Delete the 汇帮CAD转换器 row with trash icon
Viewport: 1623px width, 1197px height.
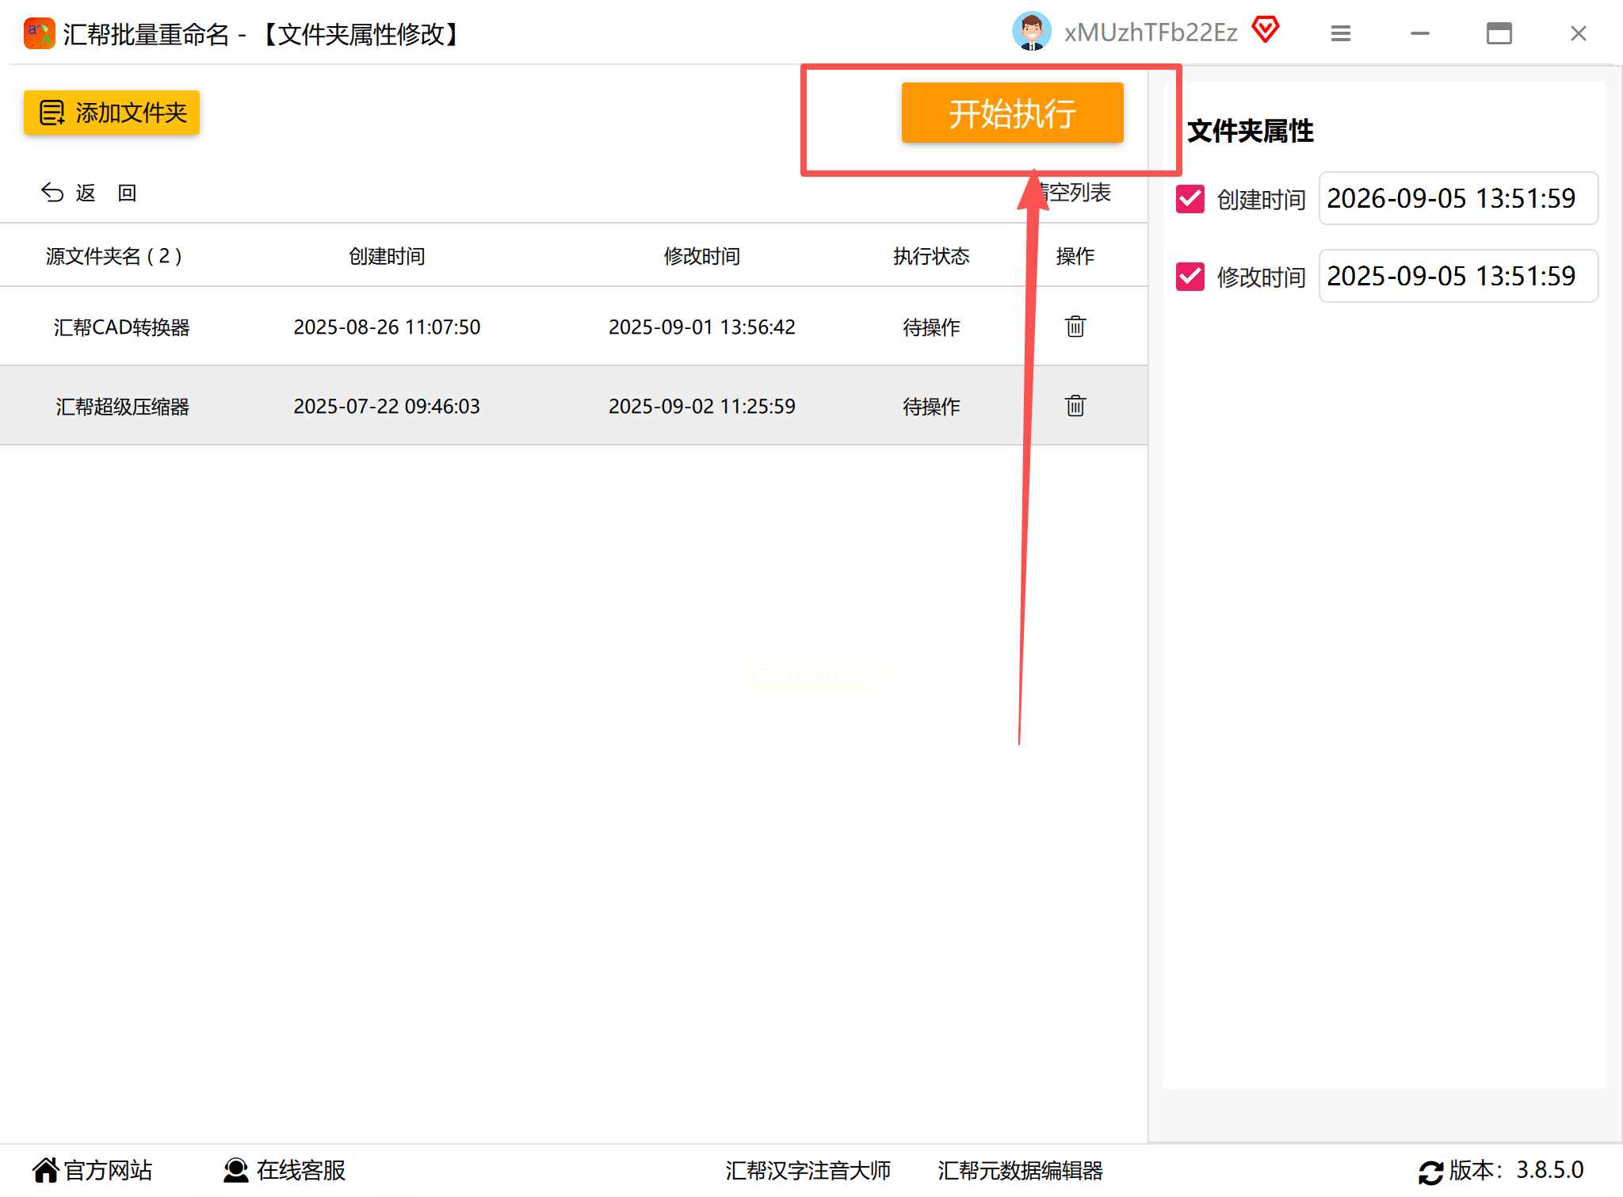(1075, 327)
